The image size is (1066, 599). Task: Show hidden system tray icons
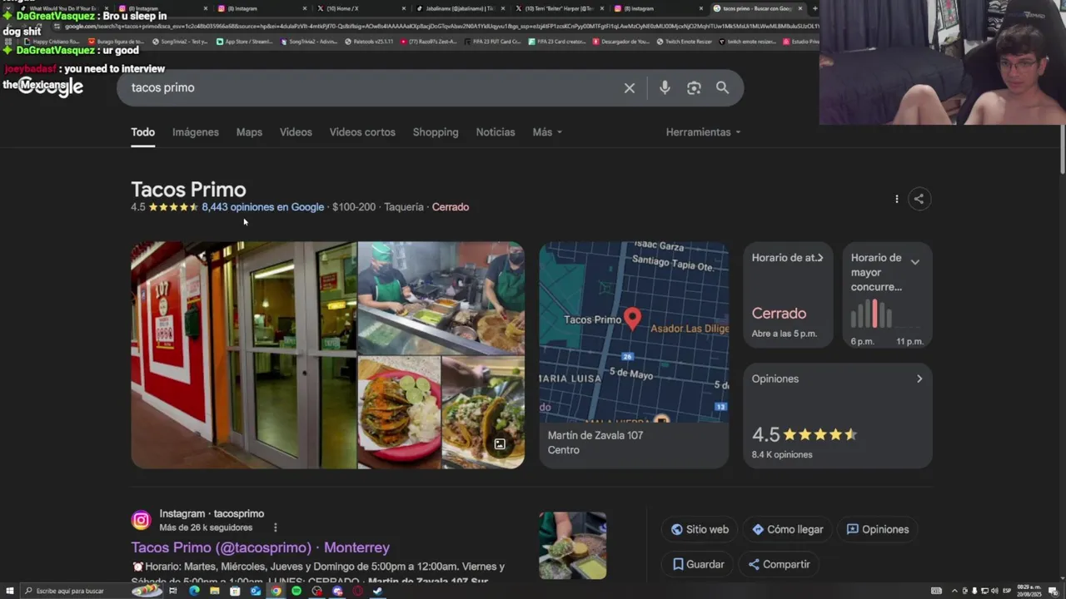pos(954,591)
